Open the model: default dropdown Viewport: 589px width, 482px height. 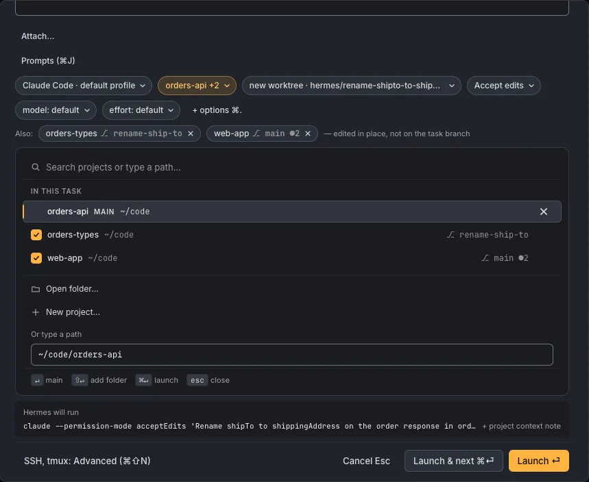pos(56,110)
